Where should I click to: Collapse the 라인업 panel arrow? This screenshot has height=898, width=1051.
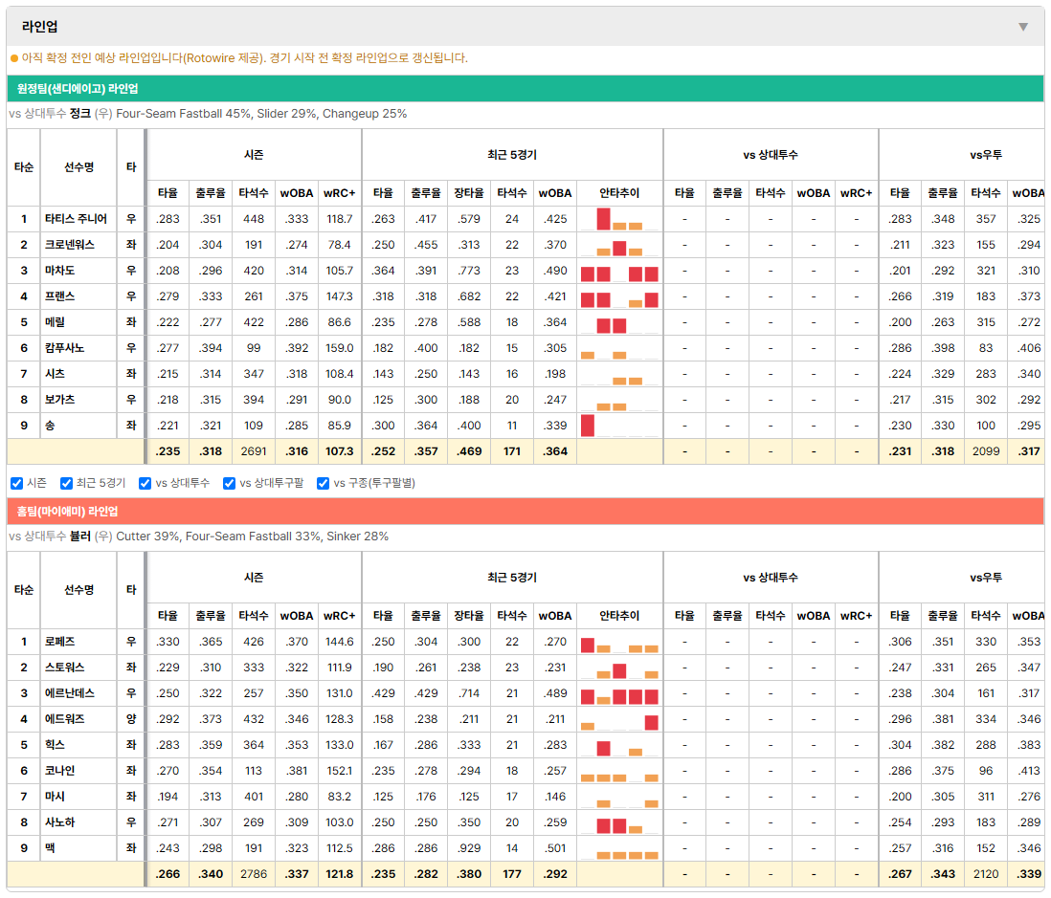pyautogui.click(x=1023, y=27)
